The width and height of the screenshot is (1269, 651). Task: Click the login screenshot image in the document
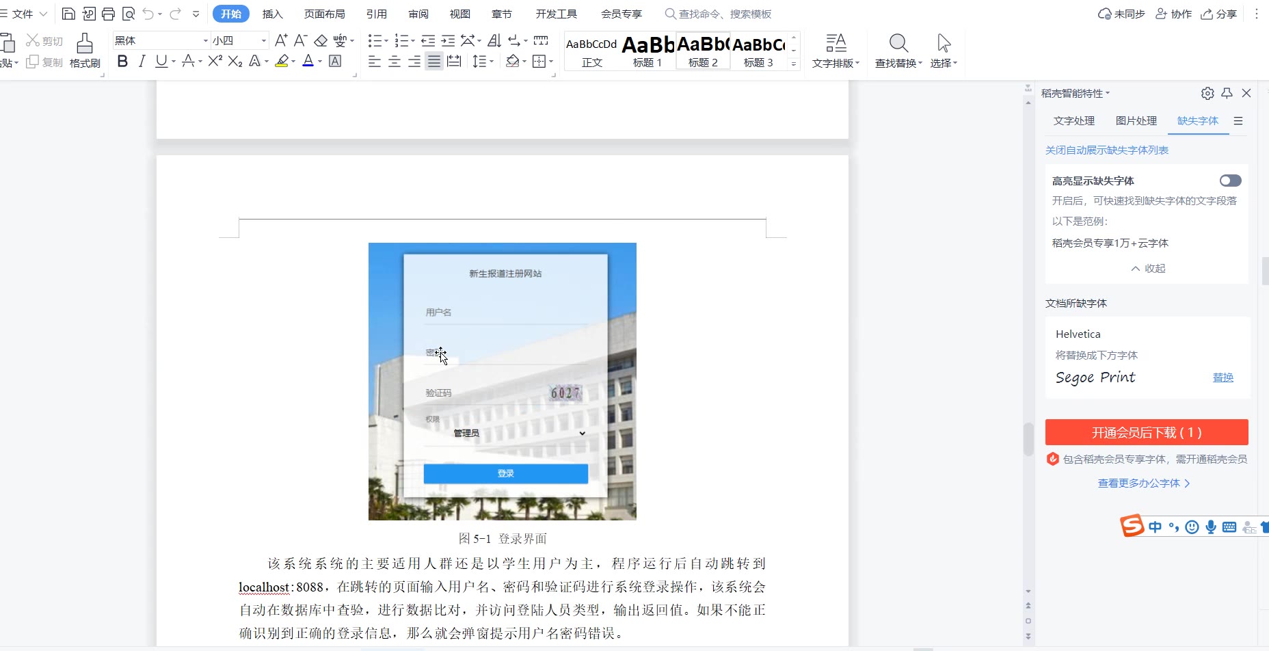click(503, 382)
